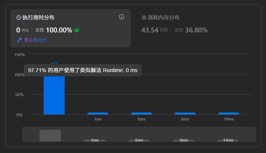Click the tall blue 0 ms bar
The image size is (266, 153).
coord(54,95)
